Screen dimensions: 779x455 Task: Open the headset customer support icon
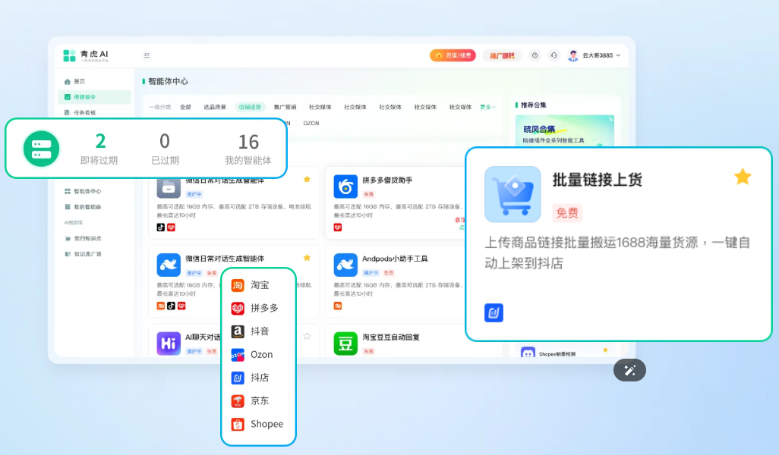[553, 55]
